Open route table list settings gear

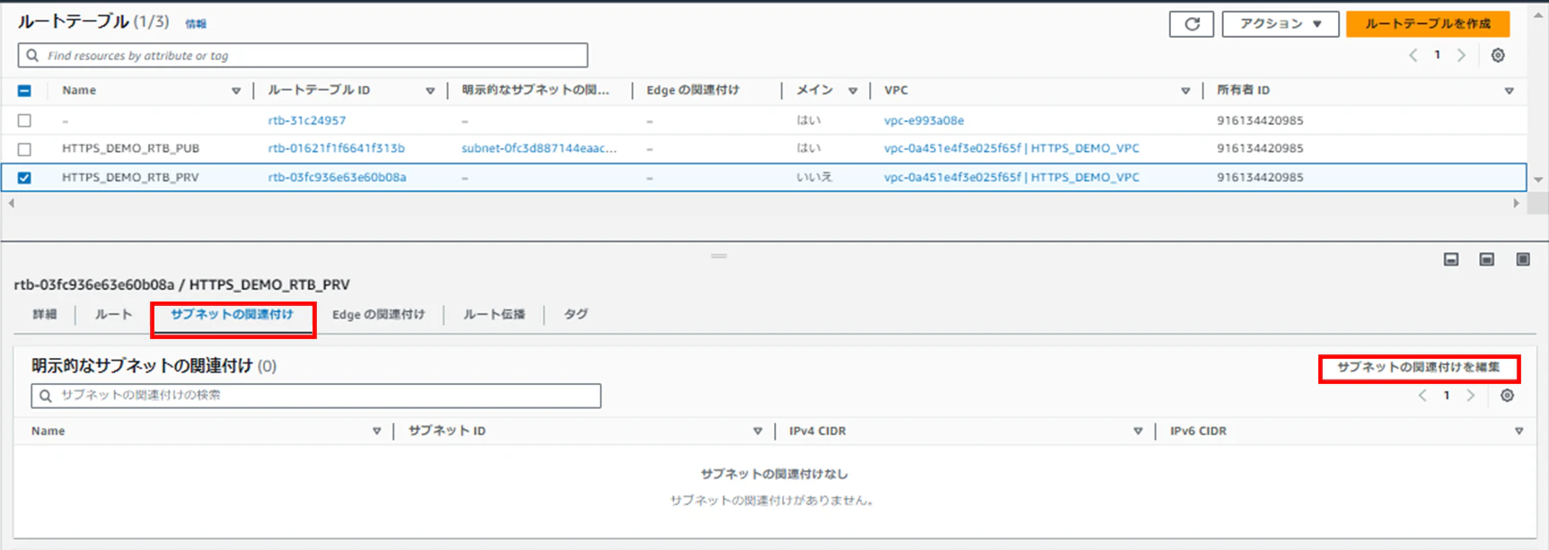pos(1498,56)
